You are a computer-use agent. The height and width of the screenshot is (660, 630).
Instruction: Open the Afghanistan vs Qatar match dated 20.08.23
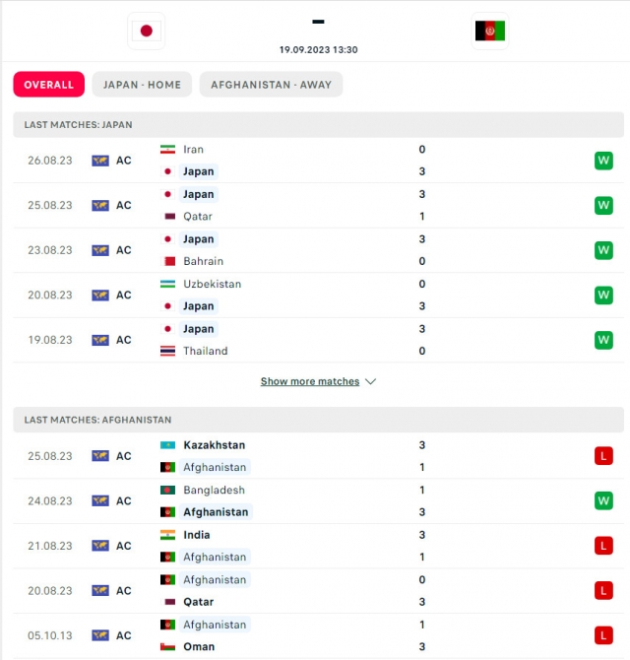pos(318,591)
